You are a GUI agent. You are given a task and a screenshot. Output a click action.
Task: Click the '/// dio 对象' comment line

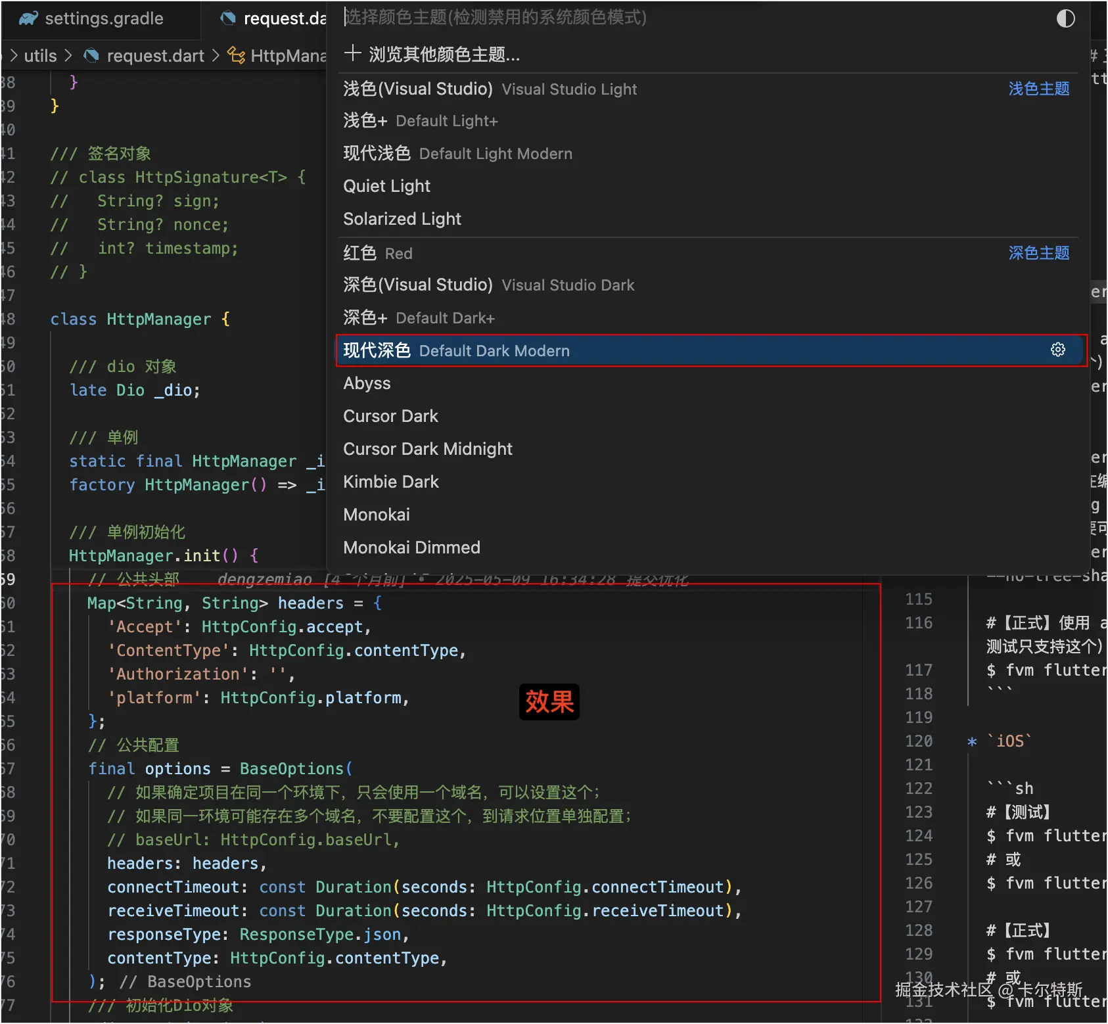123,367
